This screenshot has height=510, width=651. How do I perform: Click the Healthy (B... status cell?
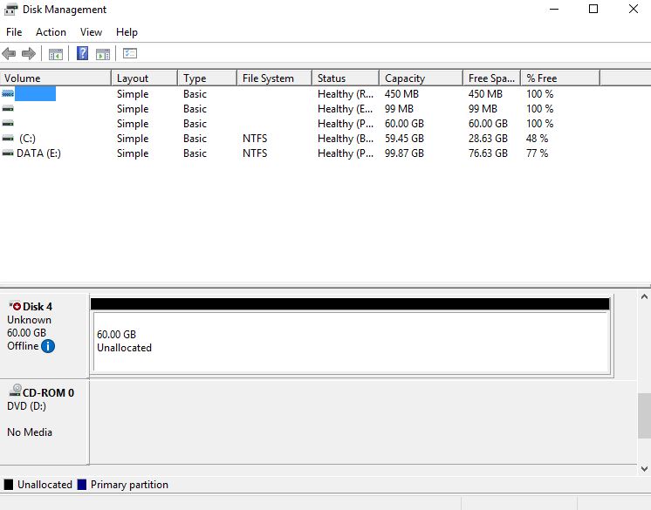pyautogui.click(x=346, y=138)
